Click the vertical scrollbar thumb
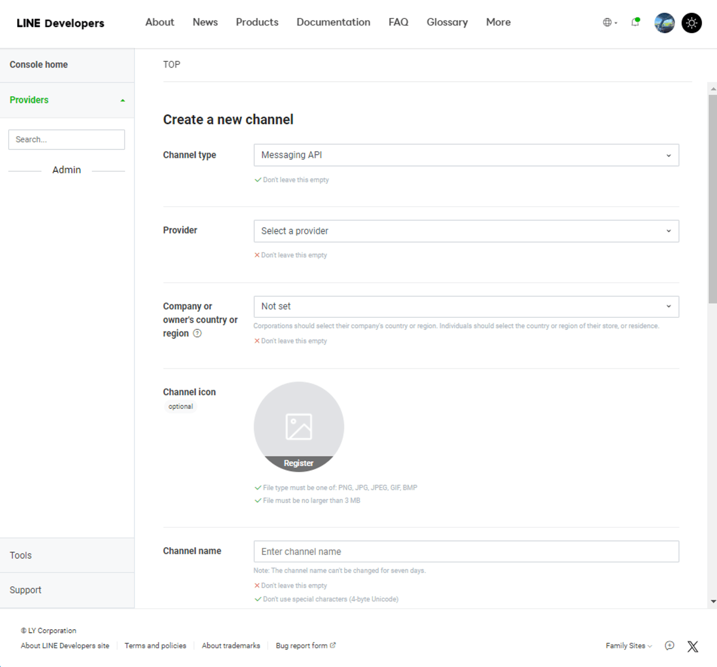The image size is (717, 667). [713, 199]
